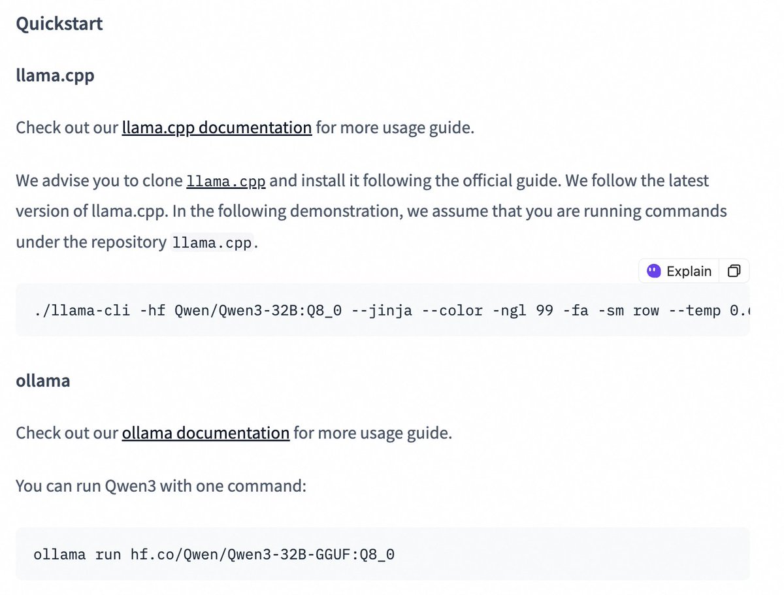Copy the llama-cli command with the copy icon
784x595 pixels.
click(734, 271)
